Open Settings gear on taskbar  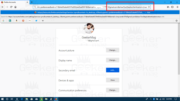pyautogui.click(x=17, y=99)
